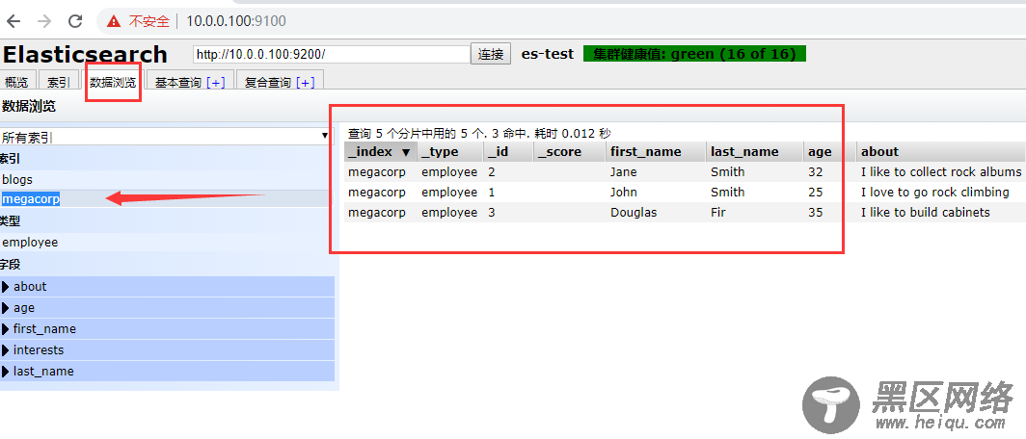This screenshot has width=1026, height=439.
Task: Click 'I love to go rock climbing'
Action: tap(935, 193)
